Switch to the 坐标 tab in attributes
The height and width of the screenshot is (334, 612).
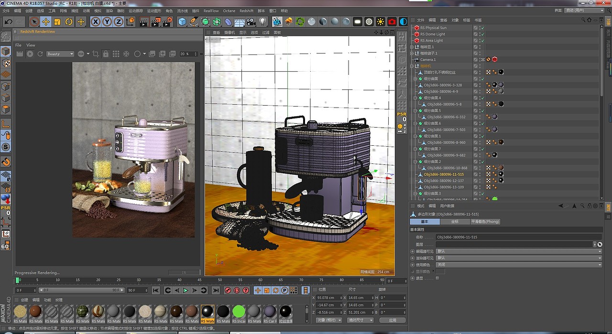click(x=454, y=222)
